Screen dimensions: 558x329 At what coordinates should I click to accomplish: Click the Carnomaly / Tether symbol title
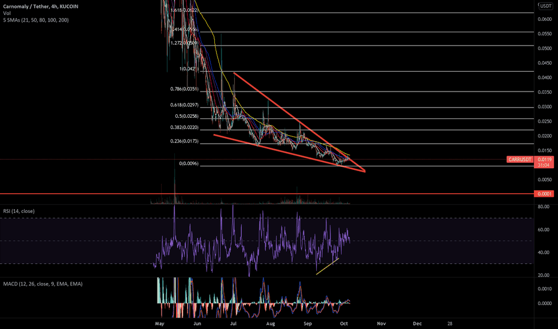pos(41,7)
